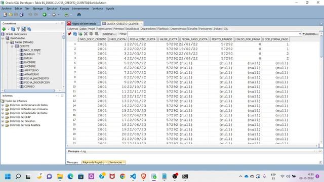Viewport: 324px width, 182px height.
Task: Click the green plus New Connection icon
Action: click(4, 29)
